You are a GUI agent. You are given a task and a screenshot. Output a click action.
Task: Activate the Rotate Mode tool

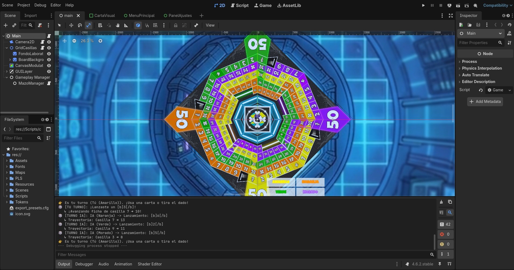[80, 25]
